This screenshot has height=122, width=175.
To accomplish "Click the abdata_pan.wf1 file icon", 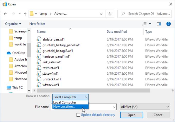I will (x=39, y=39).
